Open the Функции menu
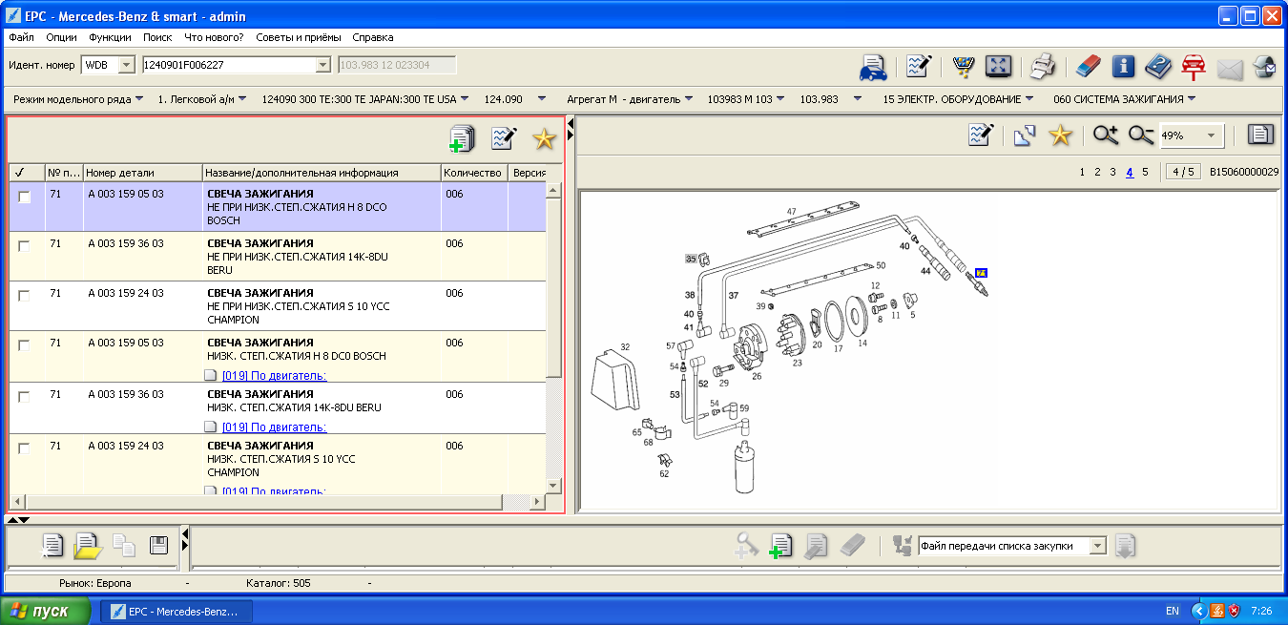Screen dimensions: 1288x625 point(110,37)
